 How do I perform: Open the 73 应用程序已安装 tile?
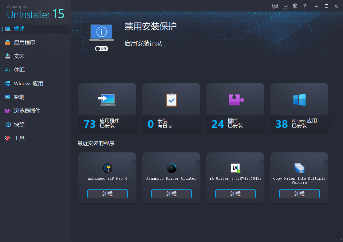click(x=107, y=107)
